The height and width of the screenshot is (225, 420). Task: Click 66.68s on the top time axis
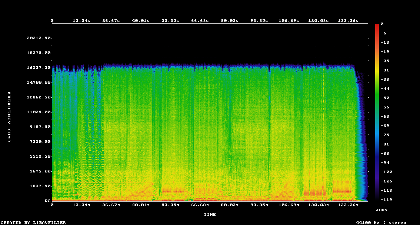[x=200, y=21]
